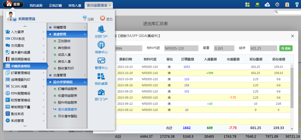Open the 总部门户 building icon
The width and height of the screenshot is (301, 140).
[101, 29]
